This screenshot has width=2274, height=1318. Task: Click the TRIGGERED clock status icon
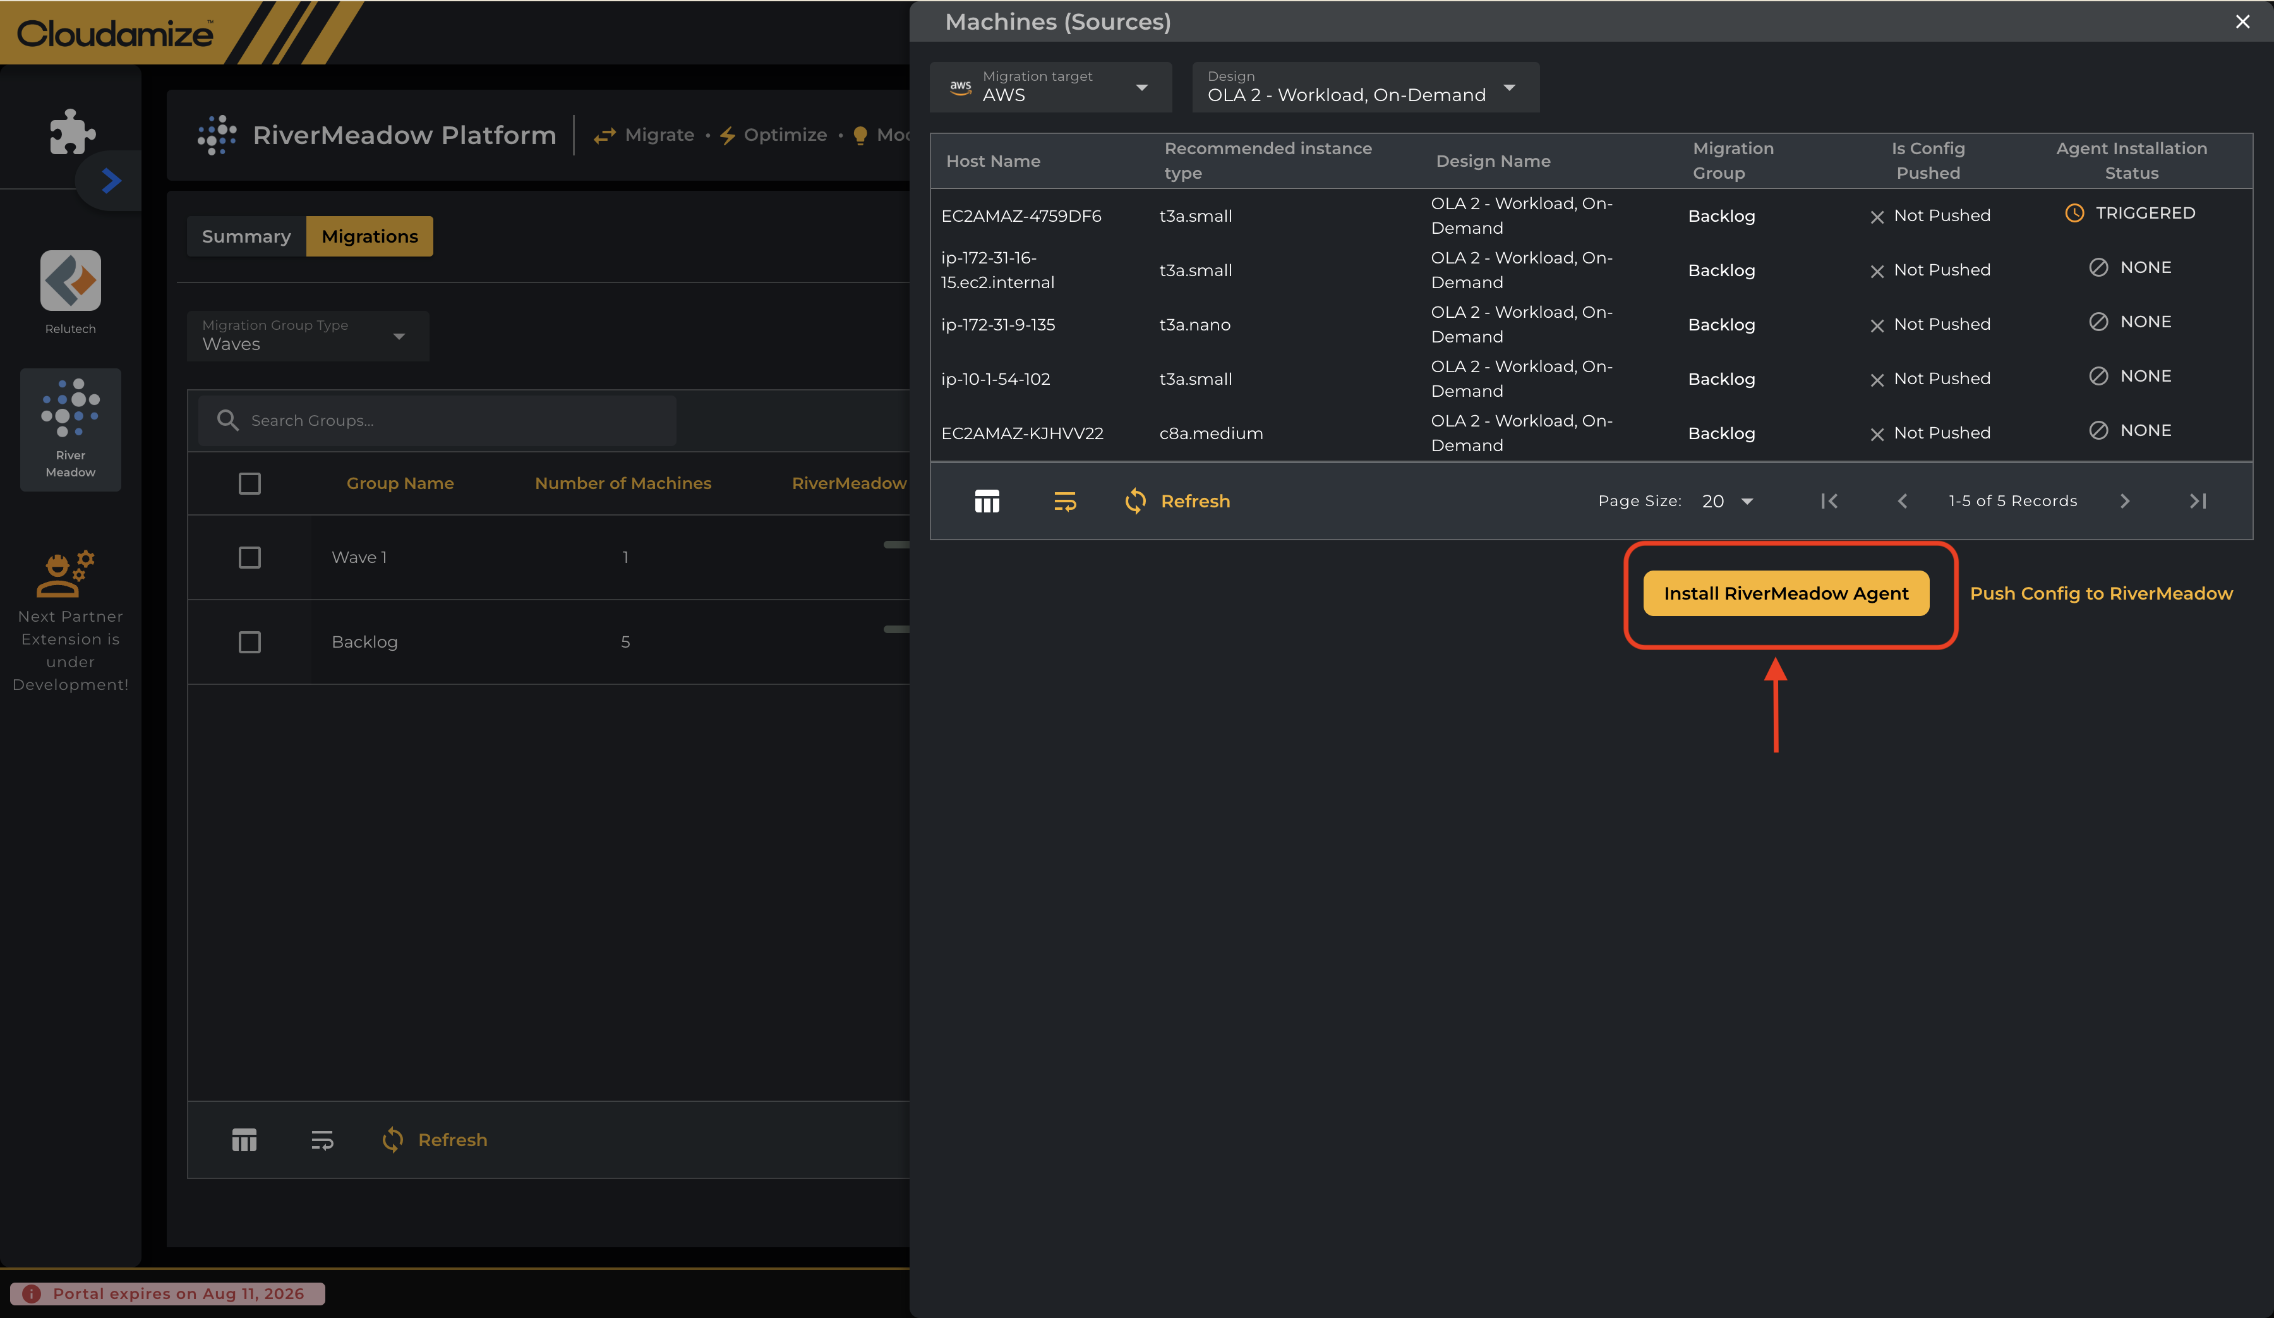2074,213
